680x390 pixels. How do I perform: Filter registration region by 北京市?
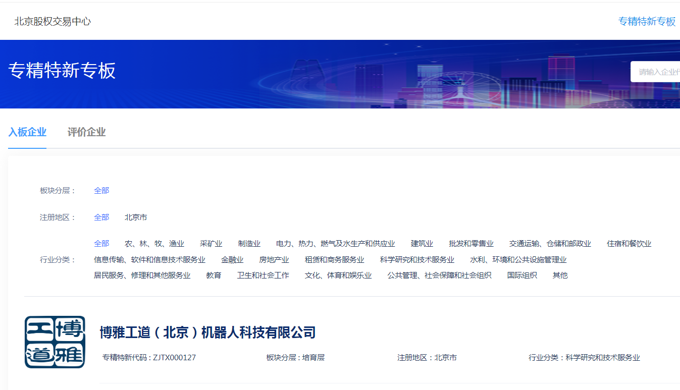[x=136, y=217]
